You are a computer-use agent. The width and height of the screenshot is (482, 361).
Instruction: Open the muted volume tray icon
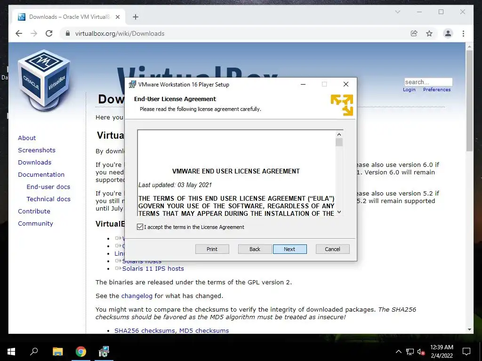pos(421,352)
